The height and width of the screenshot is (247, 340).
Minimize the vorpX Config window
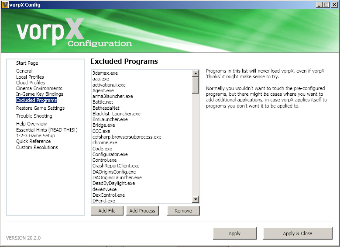[x=319, y=5]
